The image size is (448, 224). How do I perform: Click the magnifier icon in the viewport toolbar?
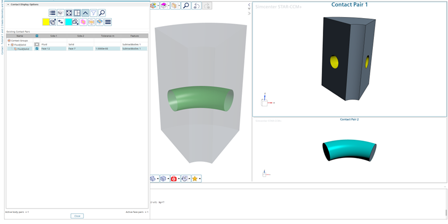point(186,5)
